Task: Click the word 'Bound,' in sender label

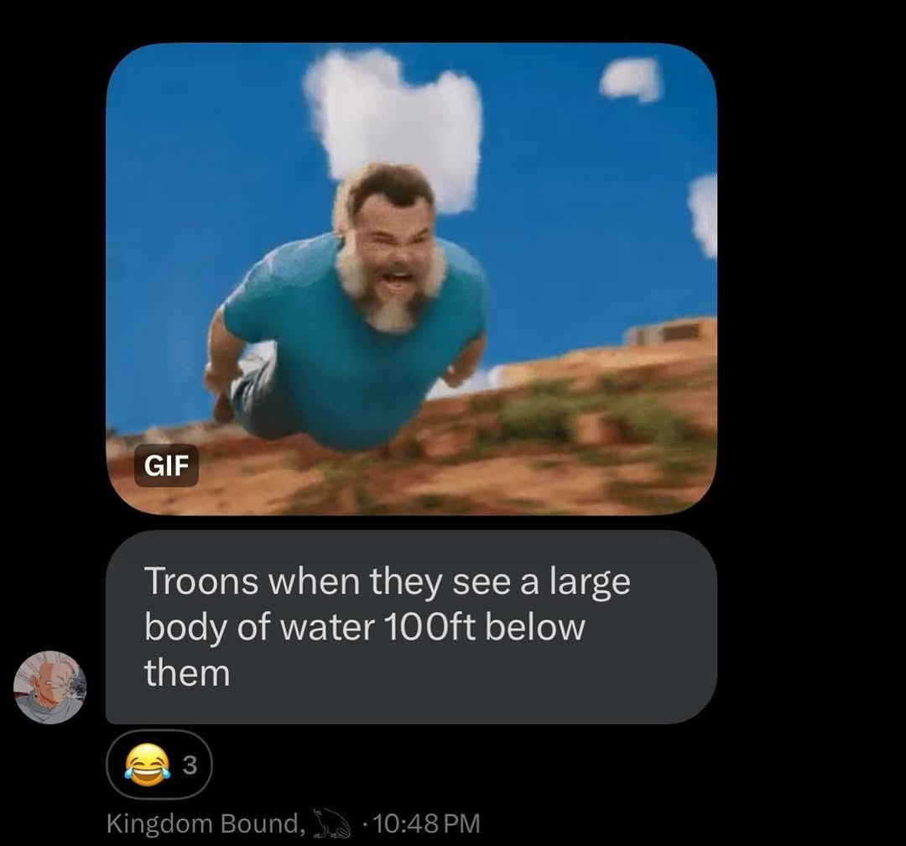Action: [263, 823]
